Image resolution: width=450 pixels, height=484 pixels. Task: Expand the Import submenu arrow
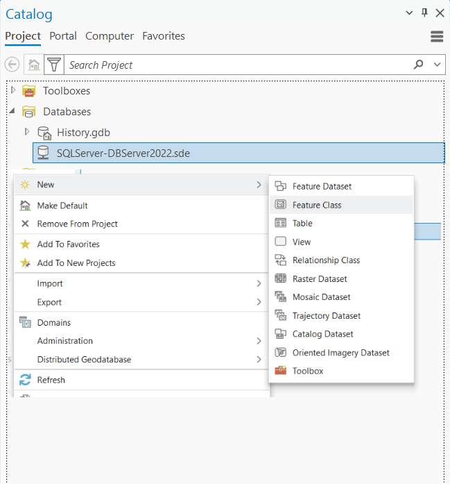click(x=259, y=283)
